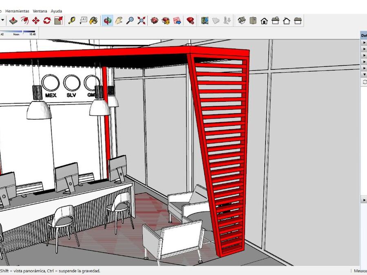The image size is (367, 275).
Task: Switch to the Top view
Action: click(253, 21)
